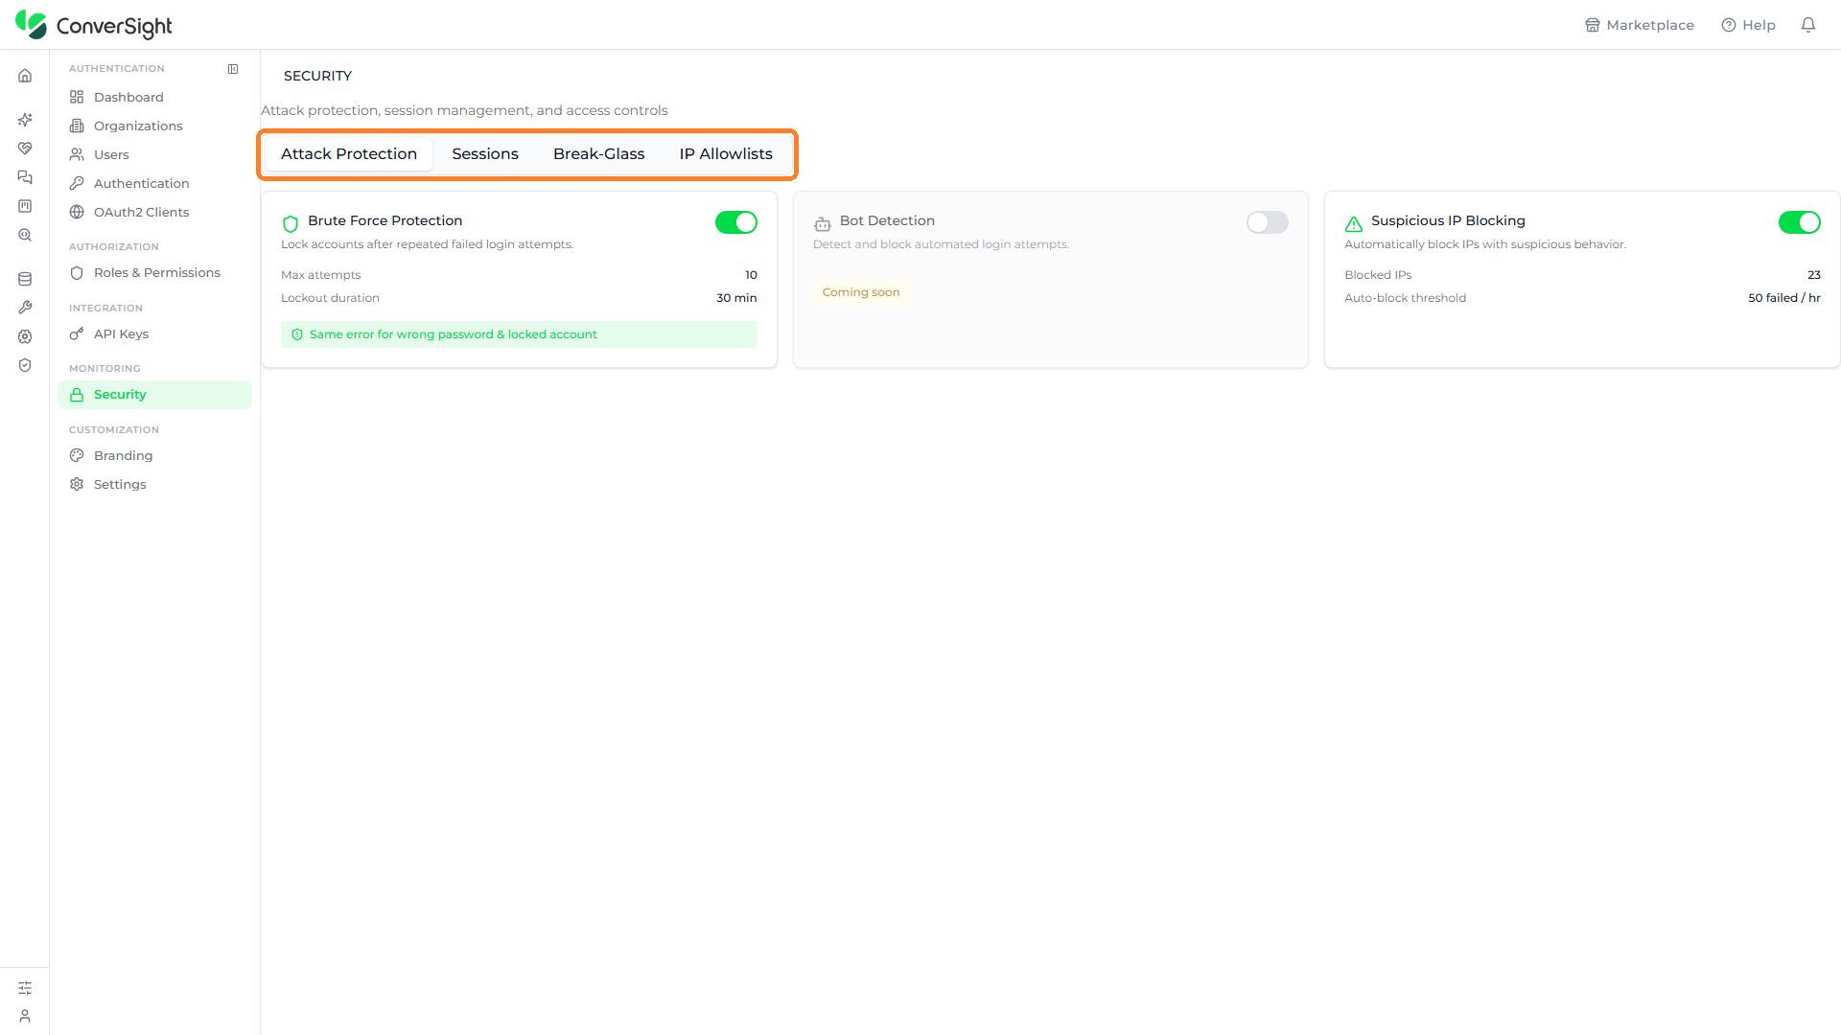Screen dimensions: 1841x1035
Task: Click the notification bell icon
Action: click(1808, 25)
